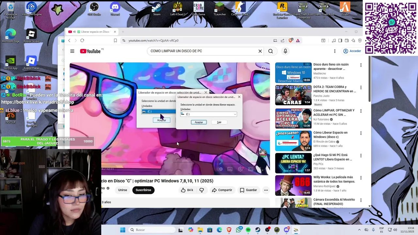The width and height of the screenshot is (418, 235).
Task: Open Disco duro lleno sin razón thumbnail
Action: click(x=293, y=73)
